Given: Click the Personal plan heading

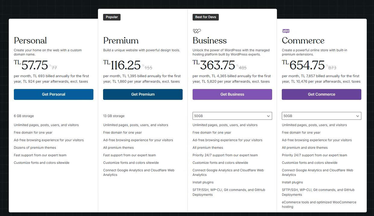Looking at the screenshot, I should (30, 41).
